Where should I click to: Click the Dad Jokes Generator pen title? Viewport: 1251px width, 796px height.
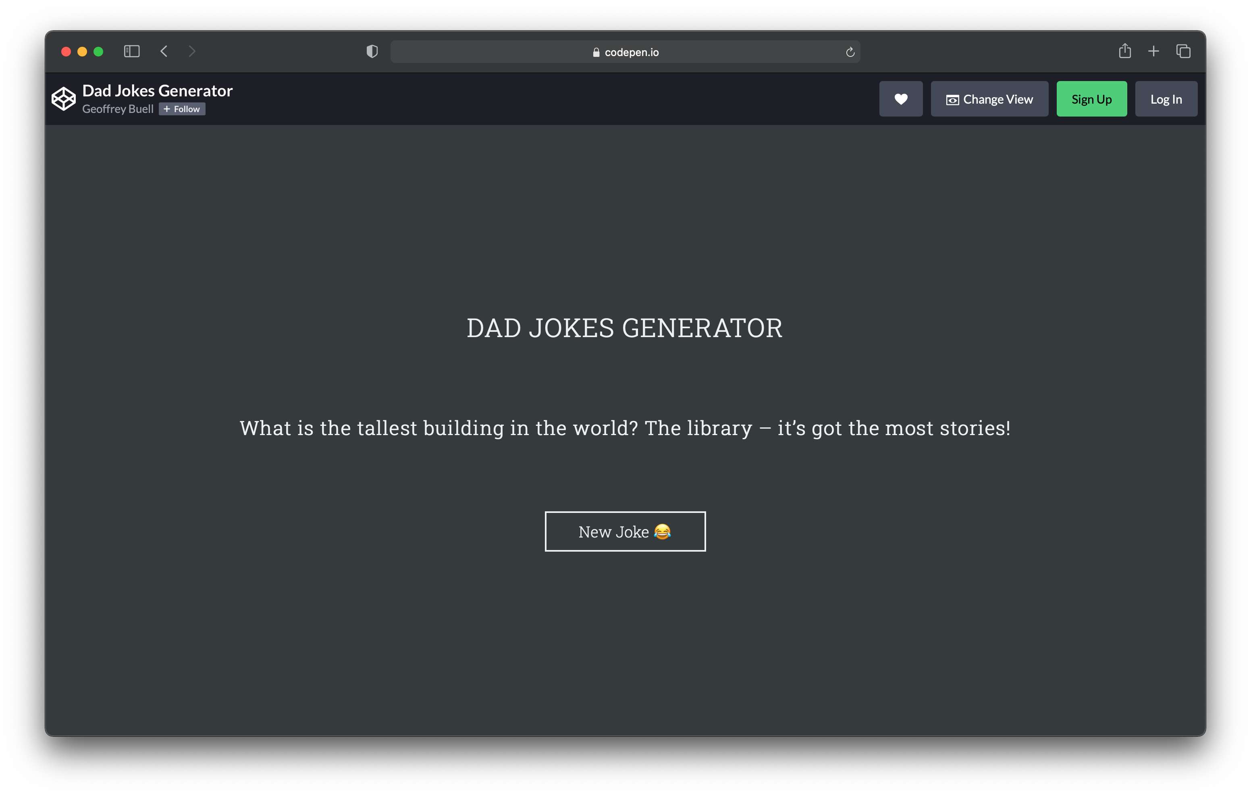point(158,91)
